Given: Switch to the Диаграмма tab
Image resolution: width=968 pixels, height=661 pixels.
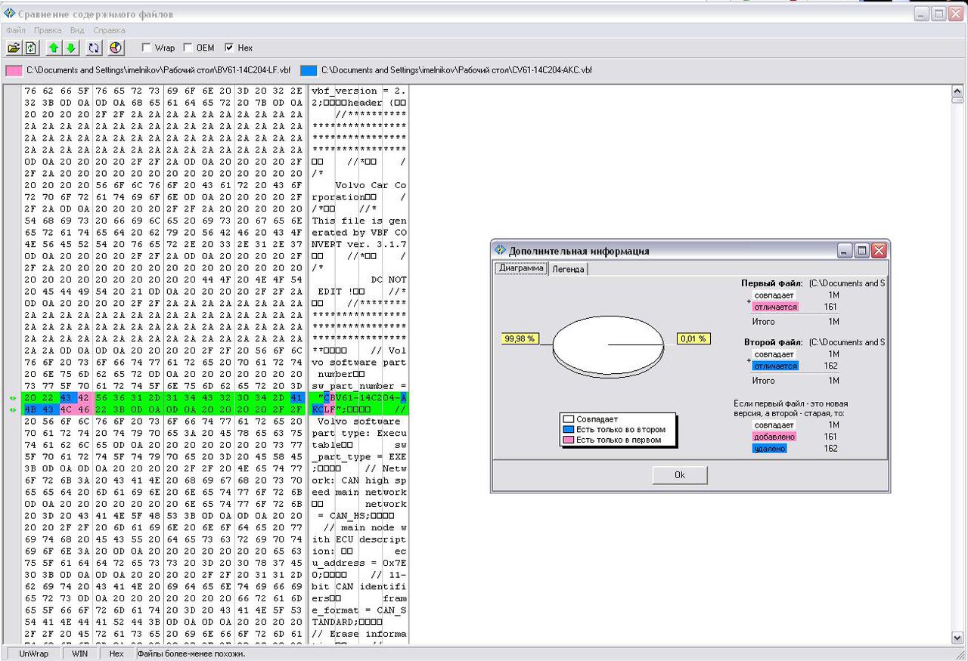Looking at the screenshot, I should pos(521,268).
